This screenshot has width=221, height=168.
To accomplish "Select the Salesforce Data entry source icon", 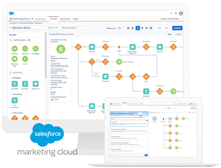I will point(15,59).
